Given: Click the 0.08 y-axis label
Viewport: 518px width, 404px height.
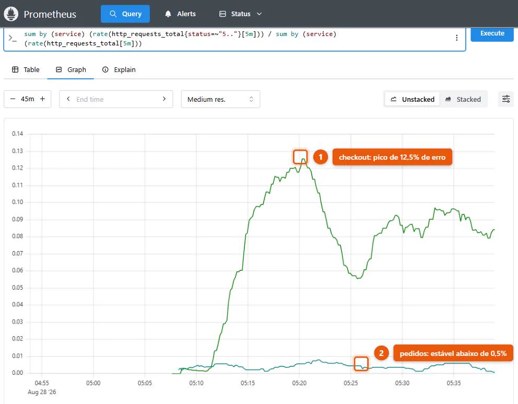Looking at the screenshot, I should (18, 236).
